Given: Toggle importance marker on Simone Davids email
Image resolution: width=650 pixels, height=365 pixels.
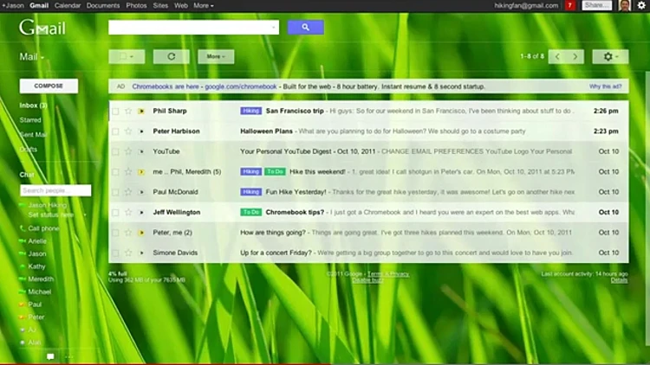Looking at the screenshot, I should 141,253.
